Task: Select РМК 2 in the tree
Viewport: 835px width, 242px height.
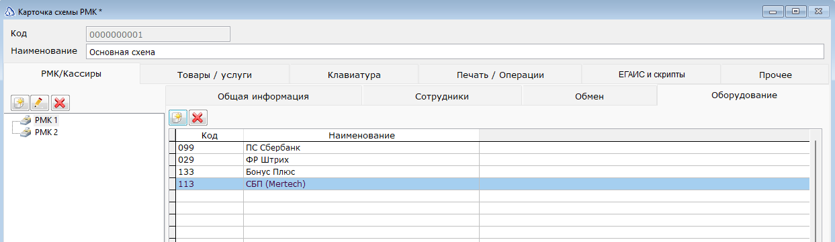Action: (x=46, y=132)
